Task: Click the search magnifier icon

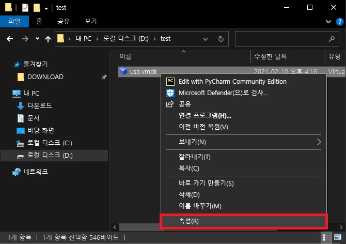Action: pos(332,39)
